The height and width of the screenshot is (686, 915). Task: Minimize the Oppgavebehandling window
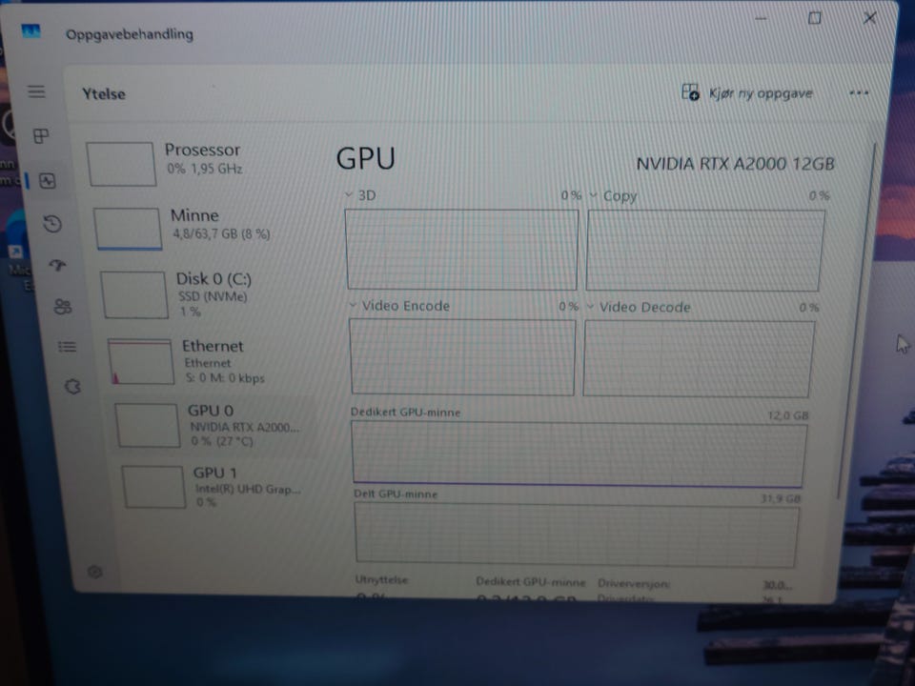761,18
